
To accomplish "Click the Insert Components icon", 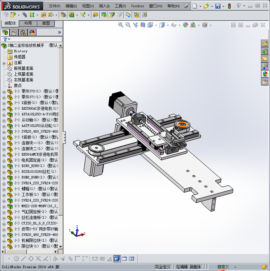I will click(x=13, y=15).
